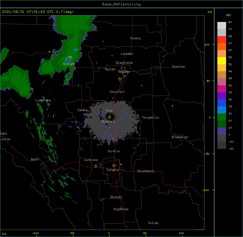The width and height of the screenshot is (243, 237).
Task: Select the Calgary city label
Action: (113, 170)
